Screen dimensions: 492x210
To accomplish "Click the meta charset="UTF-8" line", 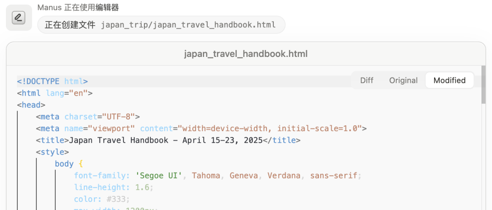I will click(87, 117).
